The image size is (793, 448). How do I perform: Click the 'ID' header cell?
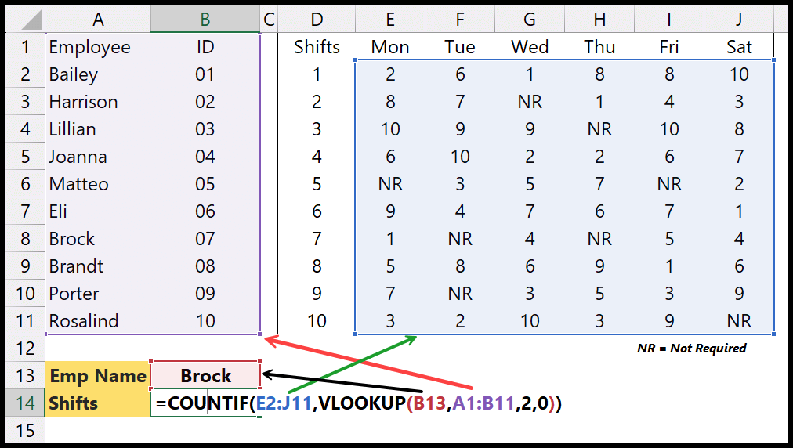205,47
